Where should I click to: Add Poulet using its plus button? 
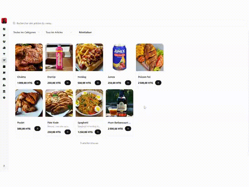click(x=37, y=128)
